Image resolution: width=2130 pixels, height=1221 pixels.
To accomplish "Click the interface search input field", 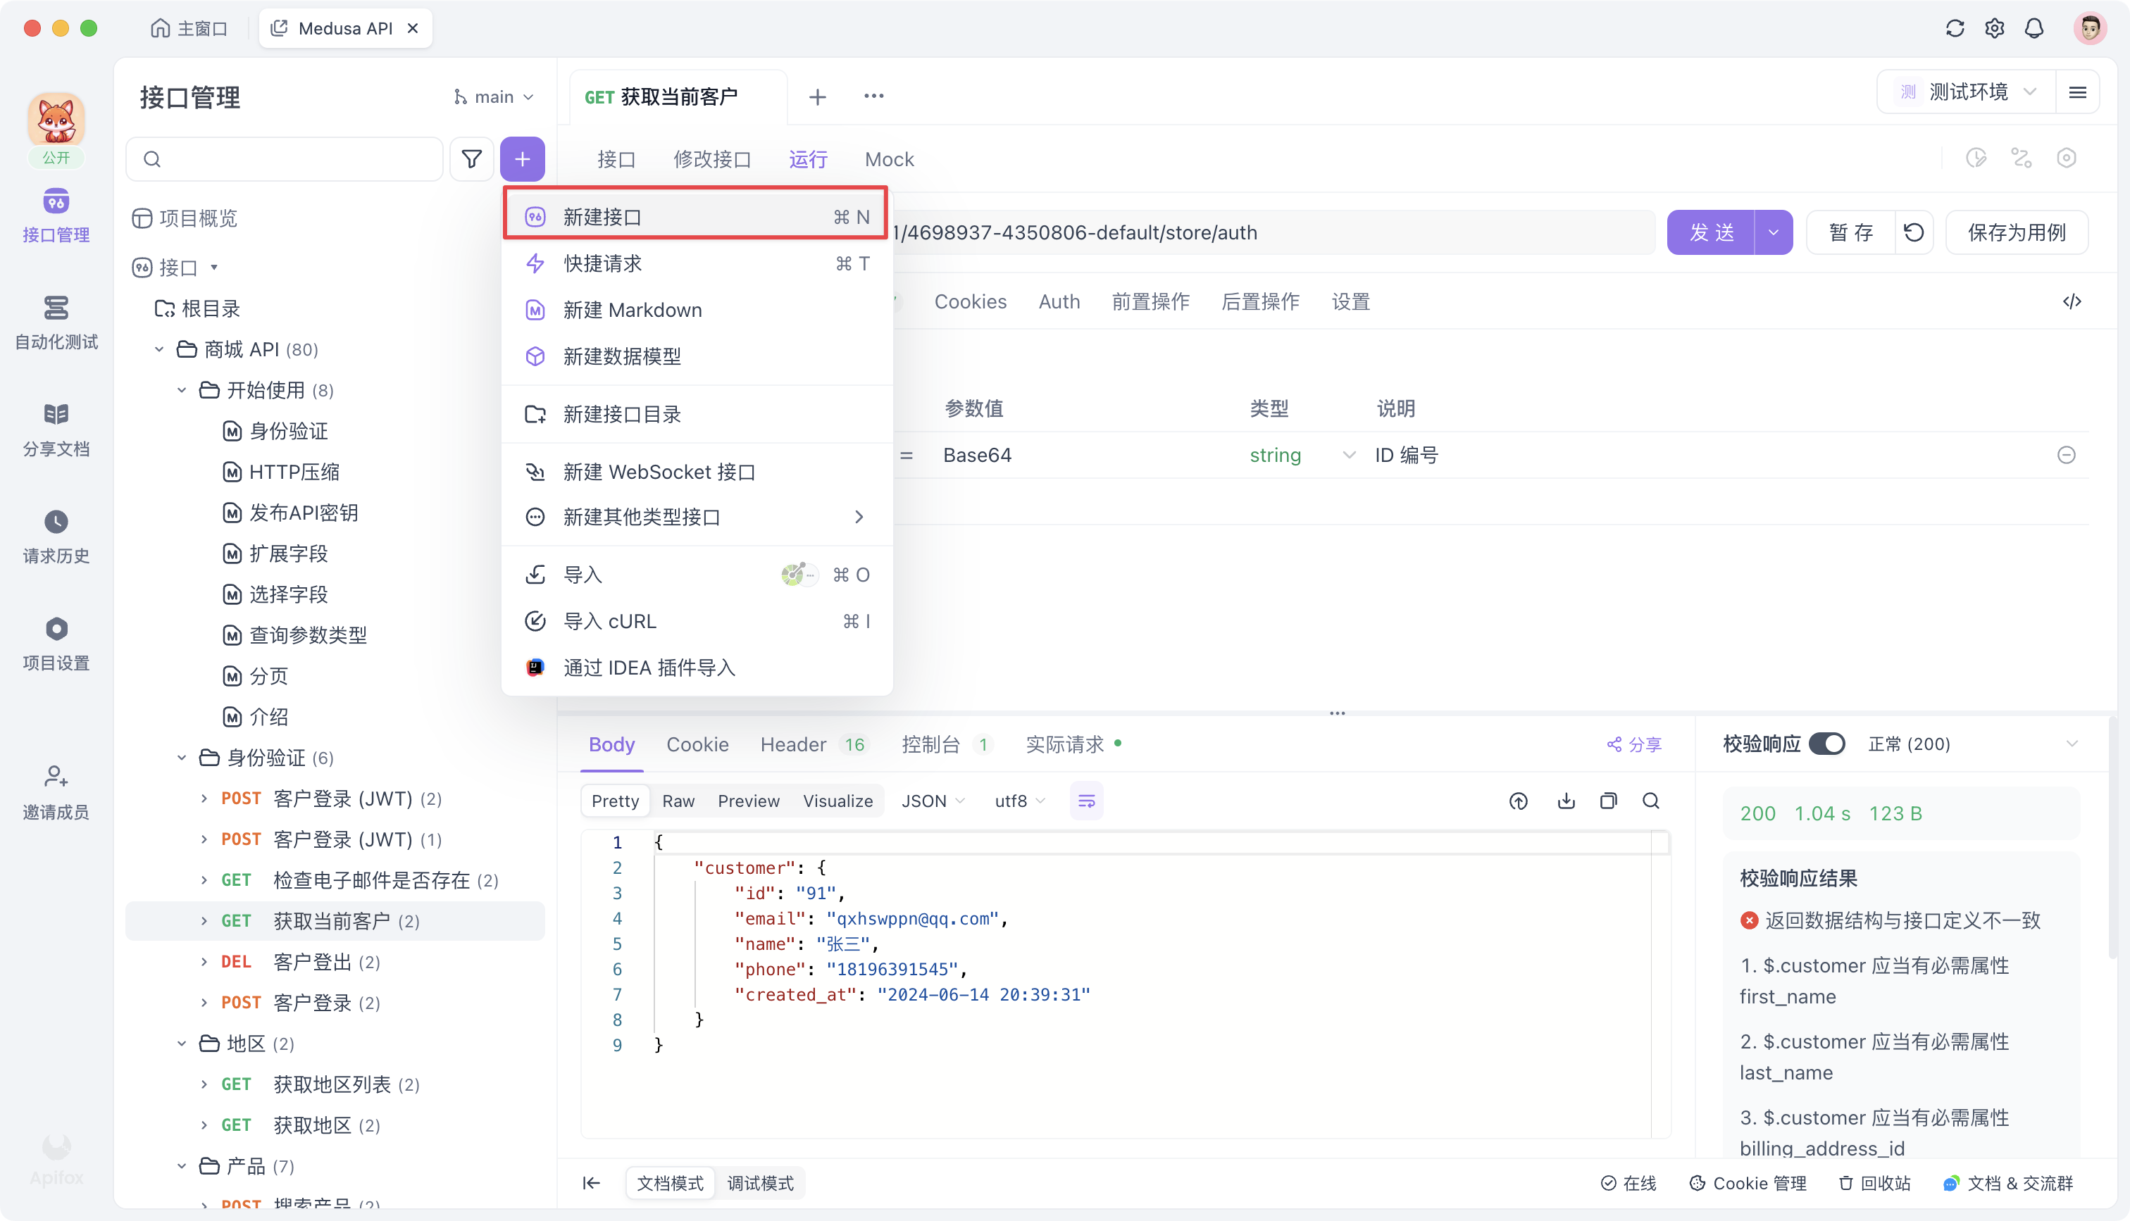I will coord(285,158).
